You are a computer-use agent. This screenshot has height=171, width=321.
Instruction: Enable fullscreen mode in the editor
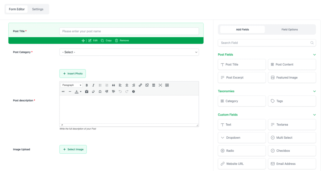pyautogui.click(x=160, y=85)
